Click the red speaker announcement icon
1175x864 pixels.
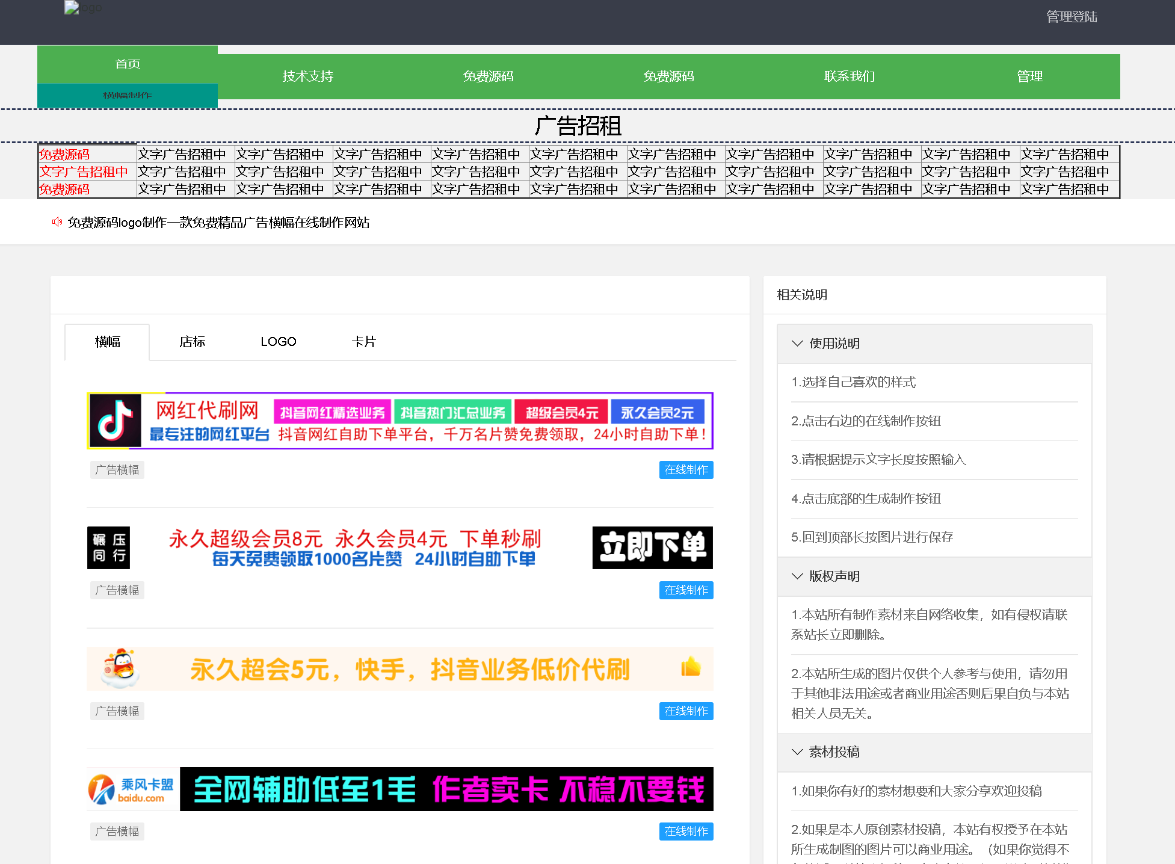point(57,222)
